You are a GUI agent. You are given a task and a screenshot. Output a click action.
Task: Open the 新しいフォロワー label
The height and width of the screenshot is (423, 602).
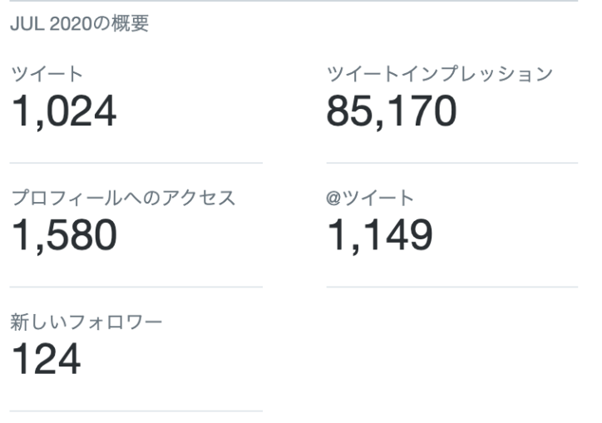click(86, 322)
